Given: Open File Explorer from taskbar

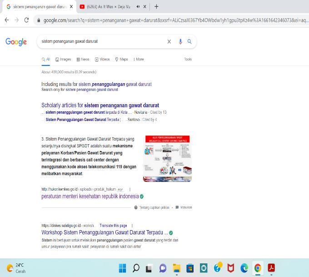Looking at the screenshot, I should click(177, 268).
